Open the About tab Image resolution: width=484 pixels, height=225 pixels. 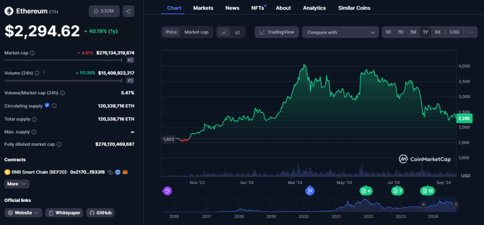[284, 8]
